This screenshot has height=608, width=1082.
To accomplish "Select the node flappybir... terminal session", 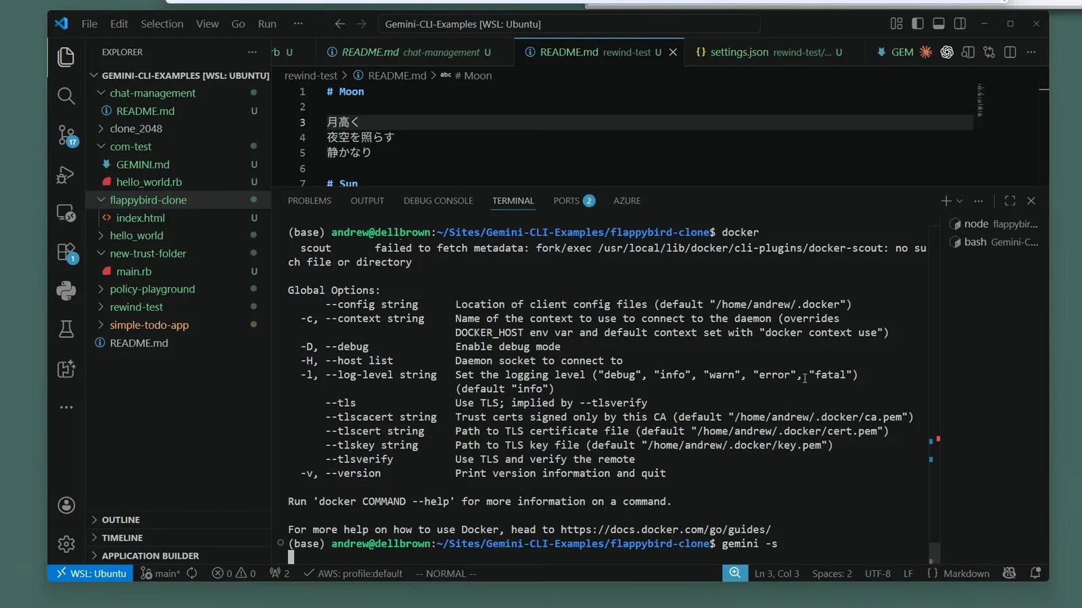I will (993, 224).
